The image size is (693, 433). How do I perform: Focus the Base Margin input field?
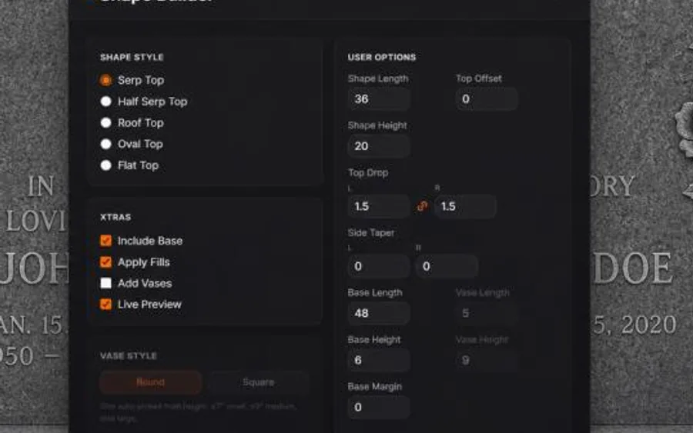pos(379,407)
